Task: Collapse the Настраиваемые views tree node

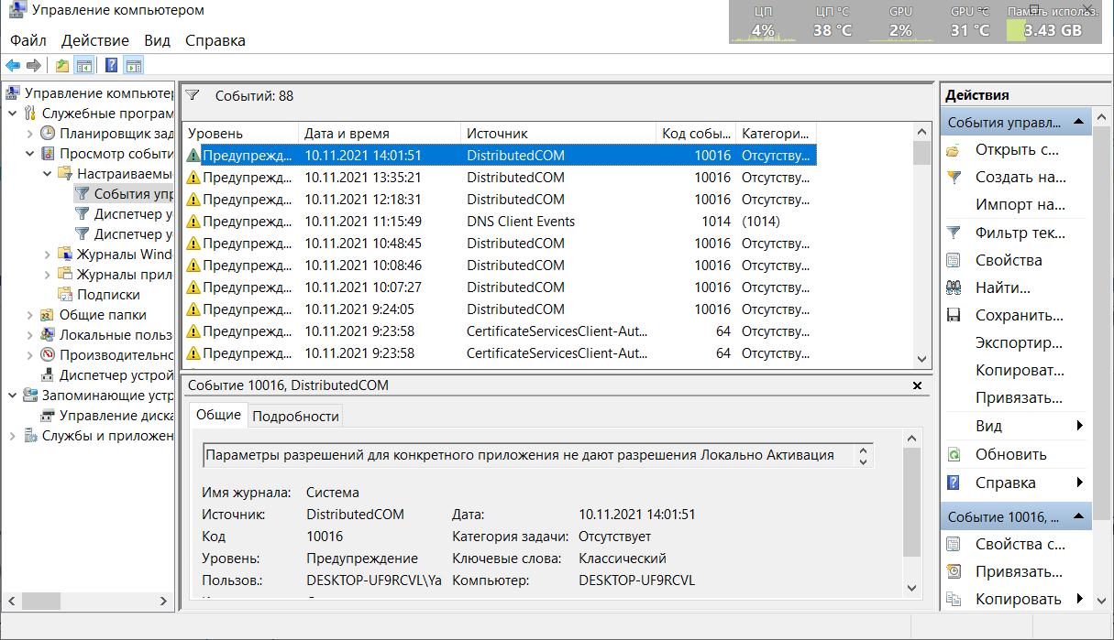Action: 47,174
